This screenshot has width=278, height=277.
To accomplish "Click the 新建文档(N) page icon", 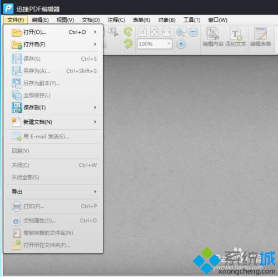I will 16,122.
